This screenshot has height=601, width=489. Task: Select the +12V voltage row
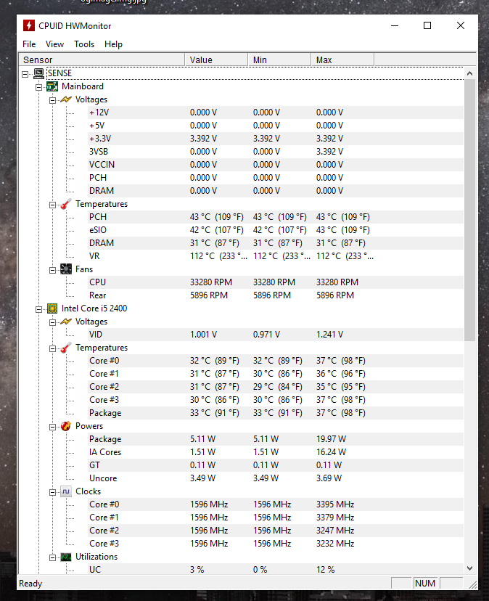tap(275, 113)
